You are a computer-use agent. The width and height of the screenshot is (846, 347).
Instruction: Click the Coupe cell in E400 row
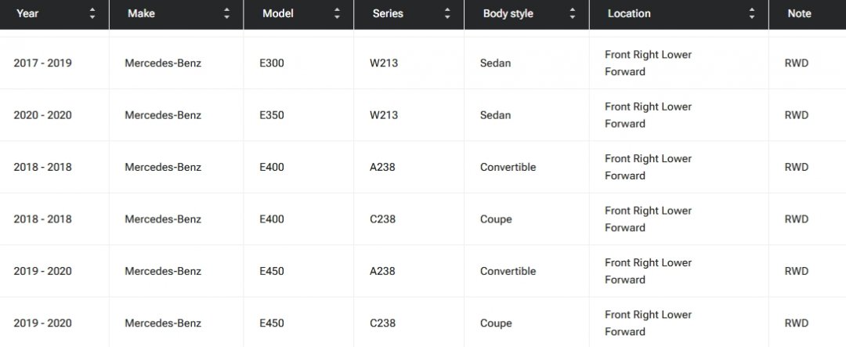point(496,219)
